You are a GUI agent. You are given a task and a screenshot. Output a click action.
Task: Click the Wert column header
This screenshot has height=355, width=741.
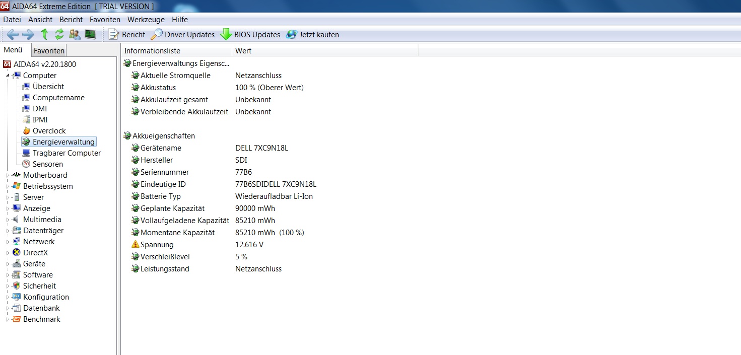(243, 51)
